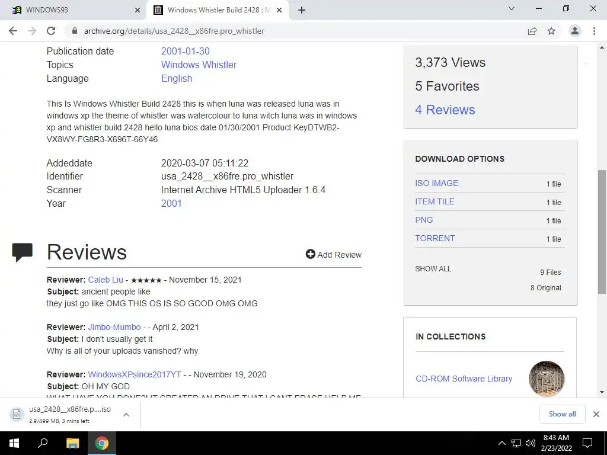The height and width of the screenshot is (455, 607).
Task: Open reviewer Jimbo-Mumbo's profile
Action: (x=114, y=327)
